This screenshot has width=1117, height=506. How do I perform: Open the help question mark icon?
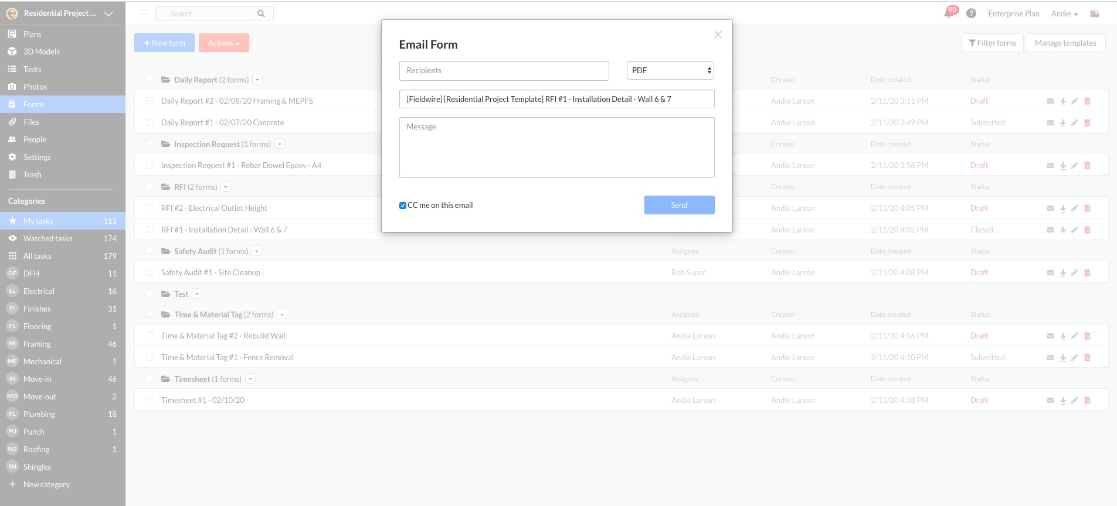[x=971, y=13]
